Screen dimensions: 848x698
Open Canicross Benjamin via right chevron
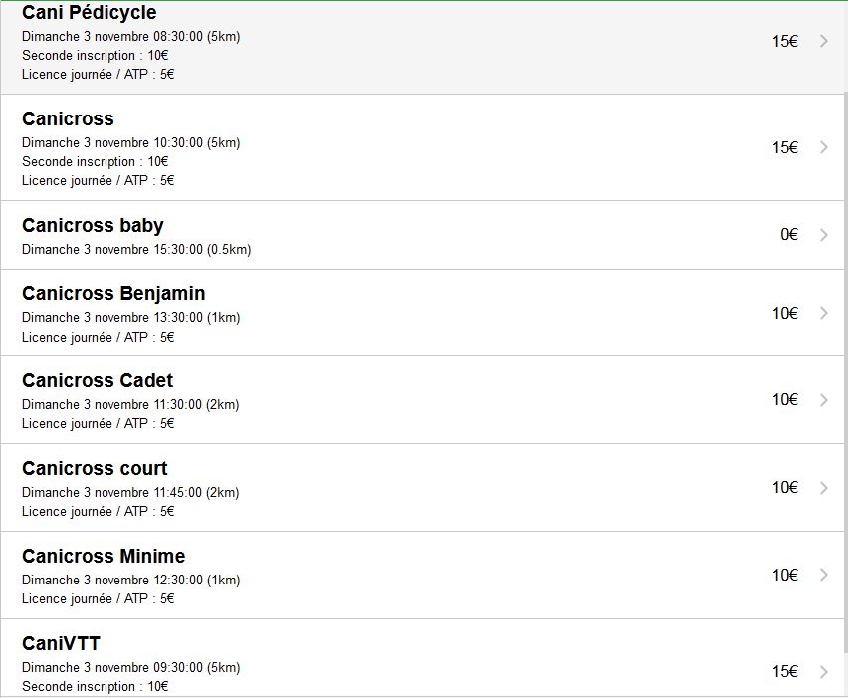[824, 313]
